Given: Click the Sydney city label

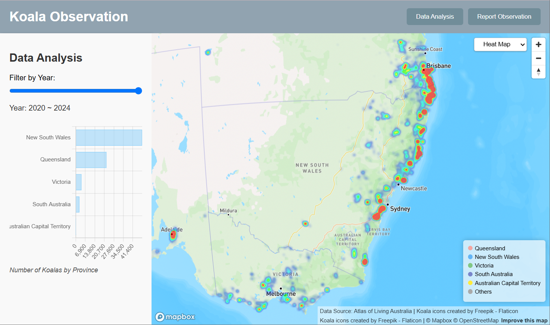Looking at the screenshot, I should tap(400, 209).
